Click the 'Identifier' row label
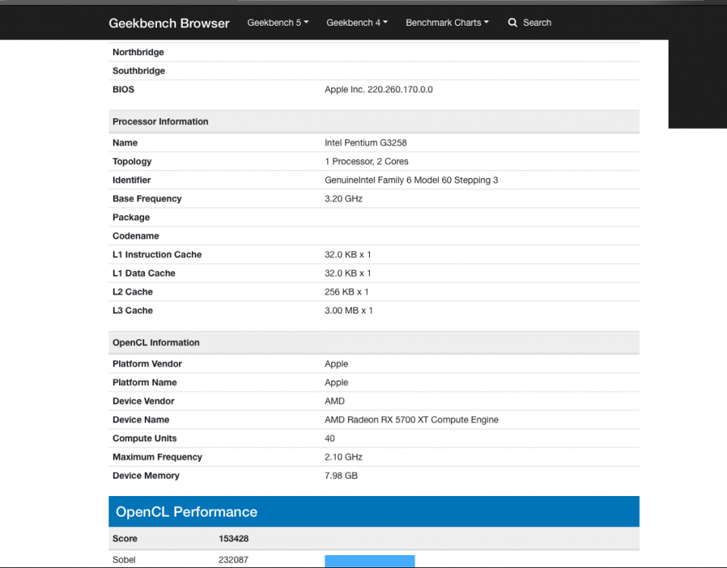 132,179
